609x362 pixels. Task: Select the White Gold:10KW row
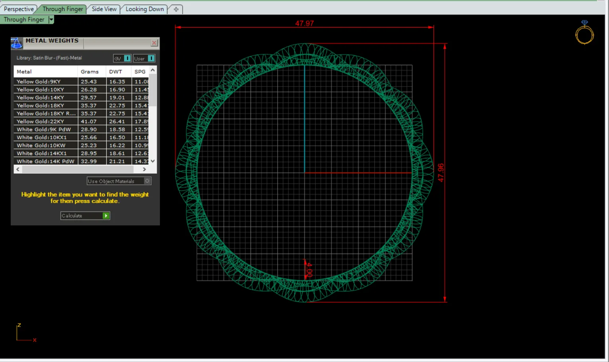point(81,145)
